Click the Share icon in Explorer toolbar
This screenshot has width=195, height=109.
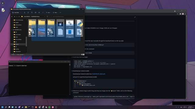[39, 13]
